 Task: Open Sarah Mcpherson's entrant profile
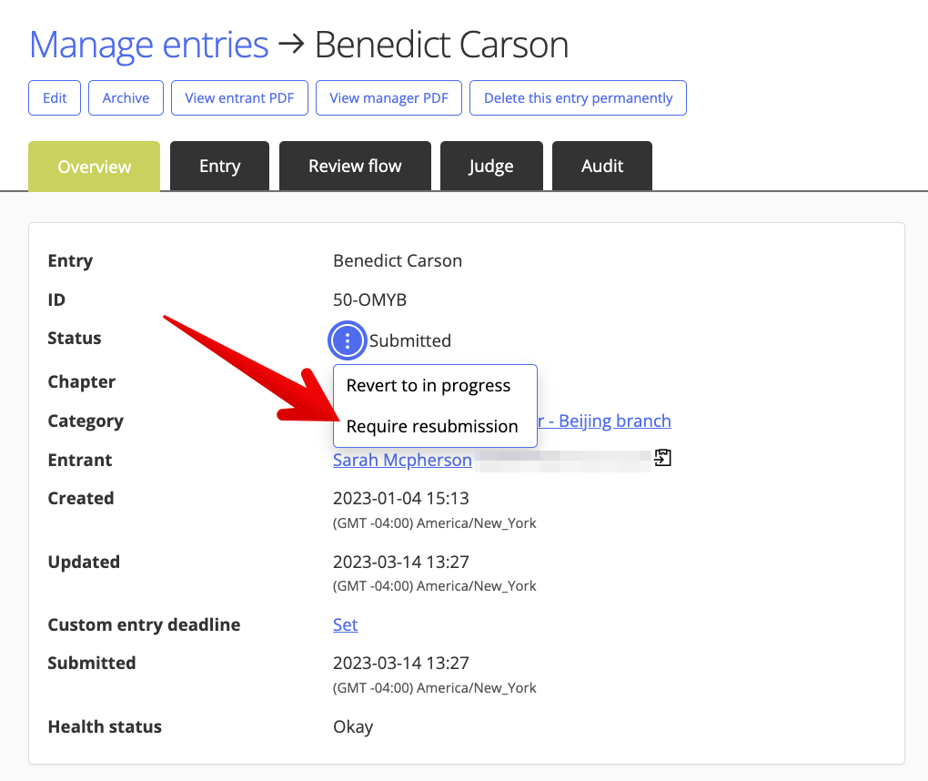point(402,460)
